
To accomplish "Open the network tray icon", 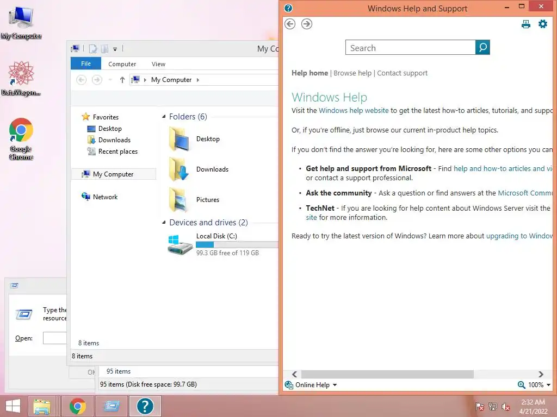I will 493,407.
